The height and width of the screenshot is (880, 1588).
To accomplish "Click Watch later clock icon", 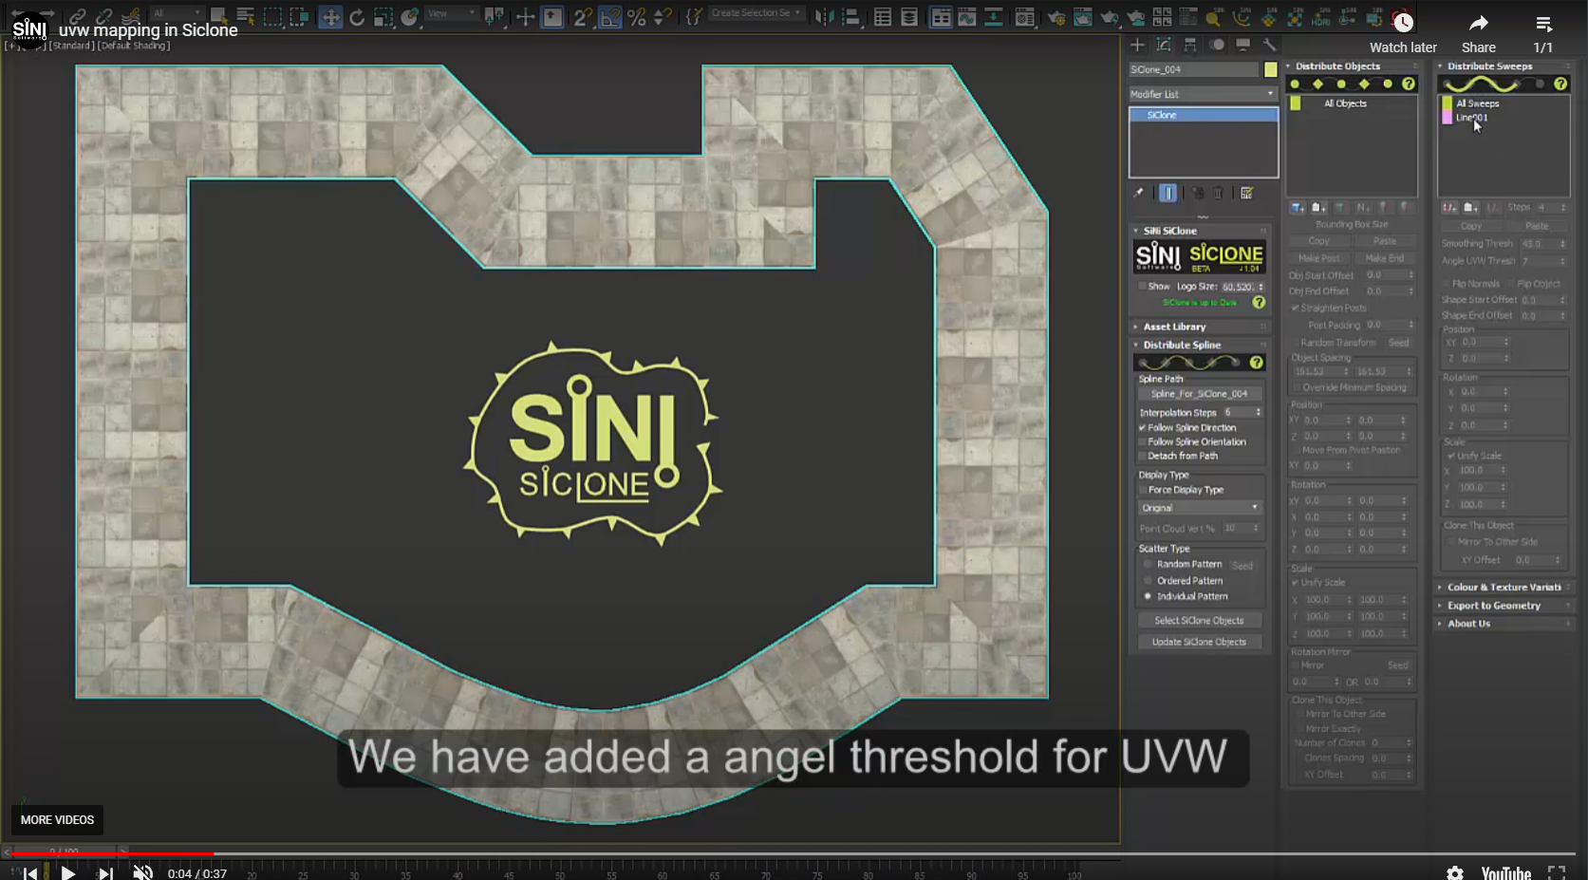I will coord(1403,23).
